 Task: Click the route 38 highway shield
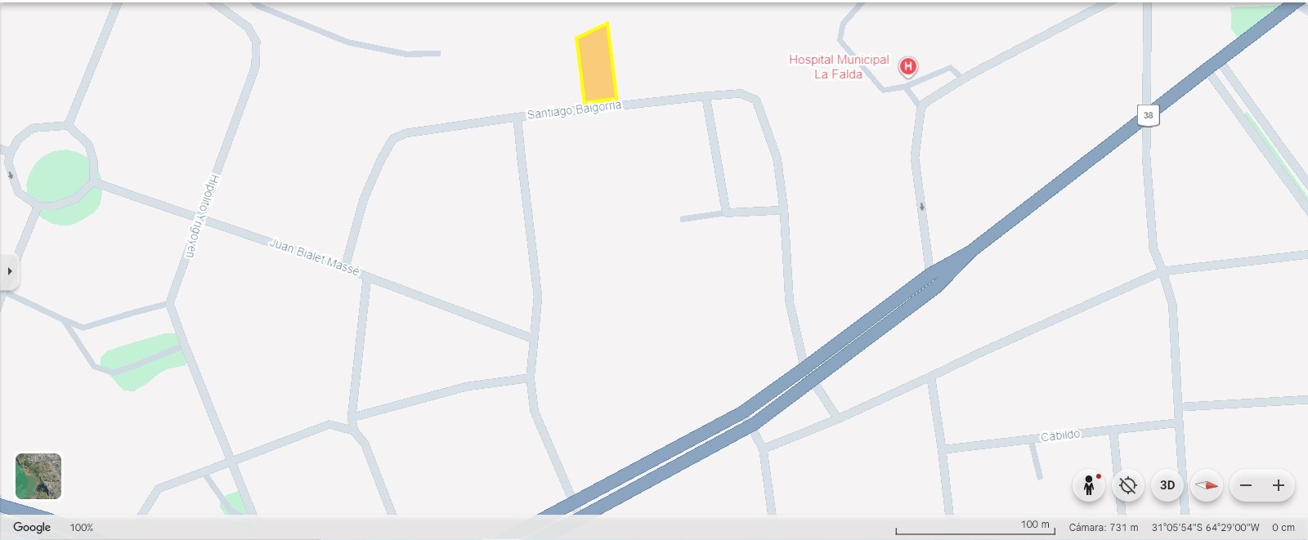click(1148, 115)
